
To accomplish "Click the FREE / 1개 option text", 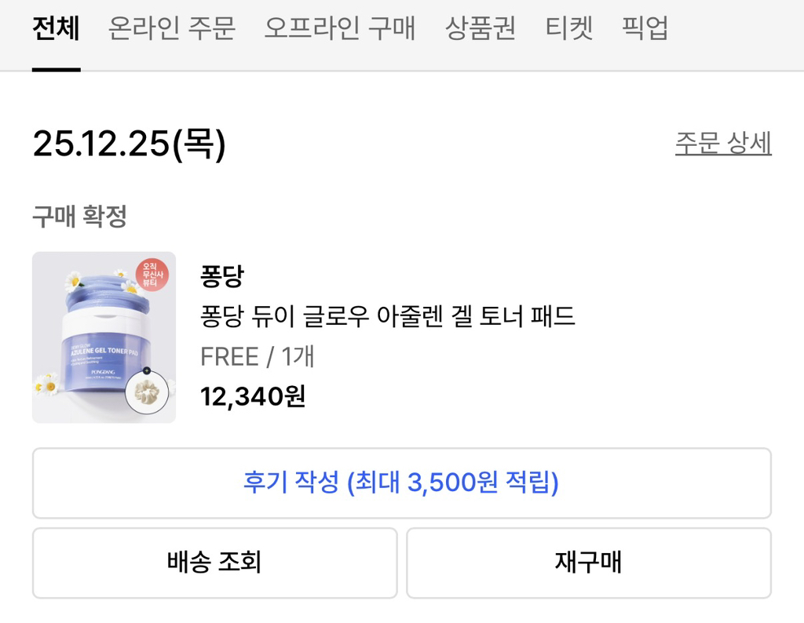I will pyautogui.click(x=258, y=356).
